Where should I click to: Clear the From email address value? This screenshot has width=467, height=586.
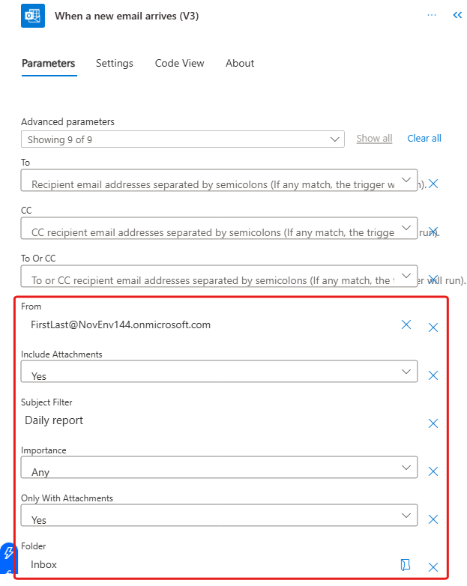[x=406, y=324]
